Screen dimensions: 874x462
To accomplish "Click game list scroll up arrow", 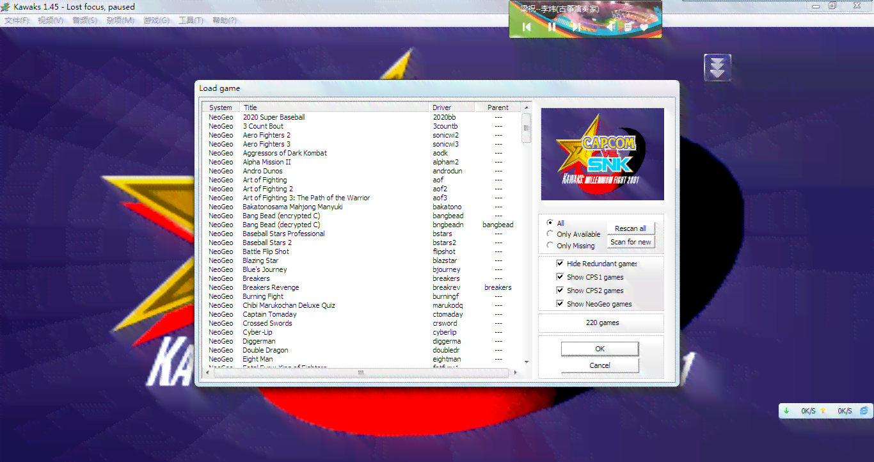I will [x=527, y=108].
